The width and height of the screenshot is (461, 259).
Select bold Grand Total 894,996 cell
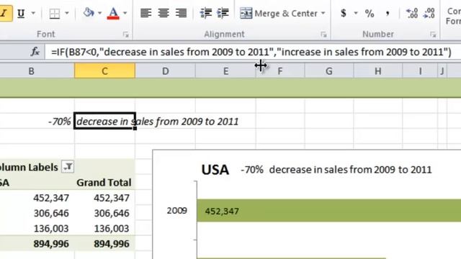[x=104, y=244]
